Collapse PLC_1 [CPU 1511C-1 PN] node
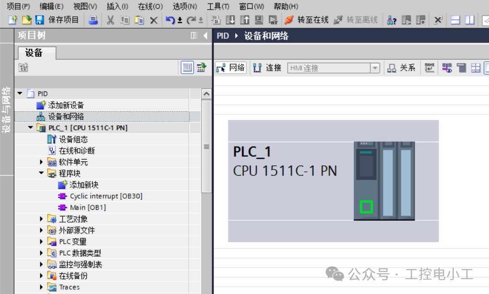This screenshot has width=489, height=294. [x=31, y=127]
